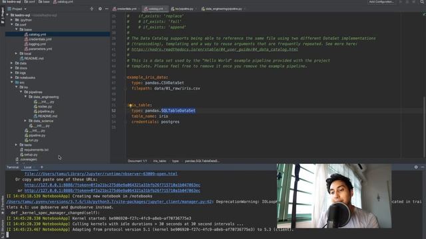Click the highlighted SQLTableDataSet text
426x239 pixels.
[178, 111]
